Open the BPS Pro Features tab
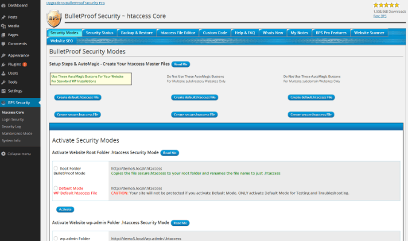The width and height of the screenshot is (408, 241). click(x=331, y=33)
